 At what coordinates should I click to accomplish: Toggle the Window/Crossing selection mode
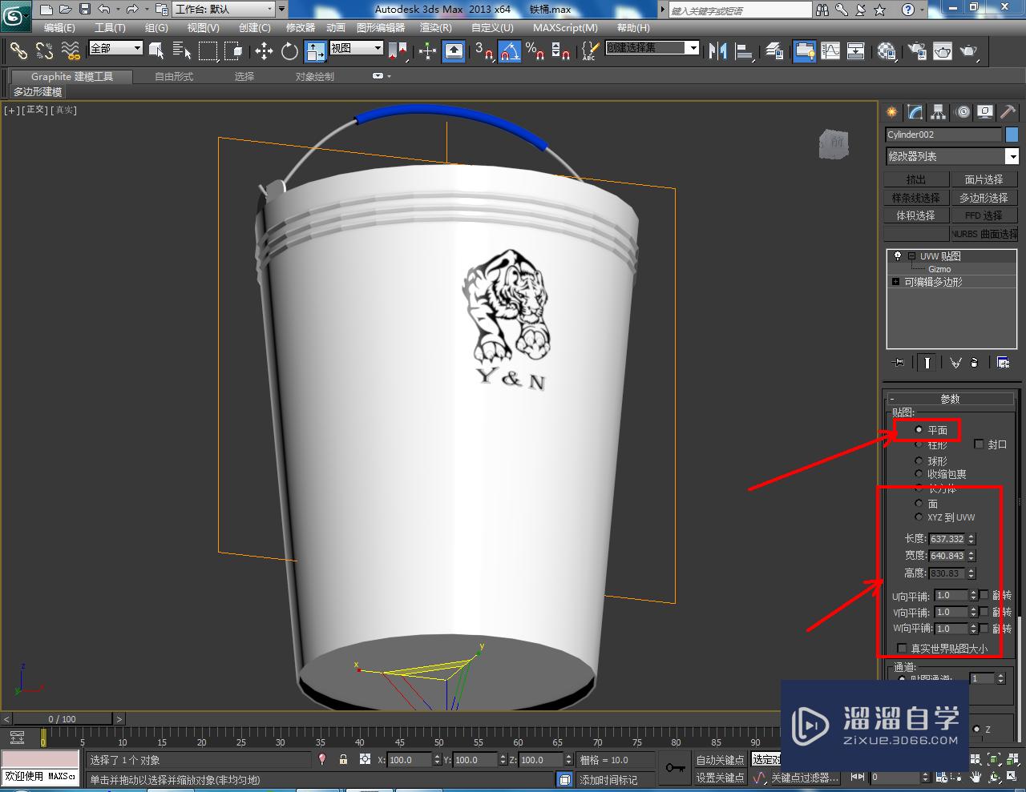(x=234, y=50)
